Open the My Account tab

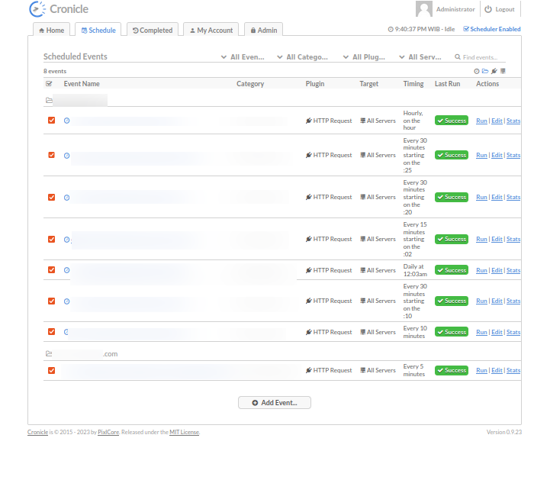pyautogui.click(x=211, y=30)
